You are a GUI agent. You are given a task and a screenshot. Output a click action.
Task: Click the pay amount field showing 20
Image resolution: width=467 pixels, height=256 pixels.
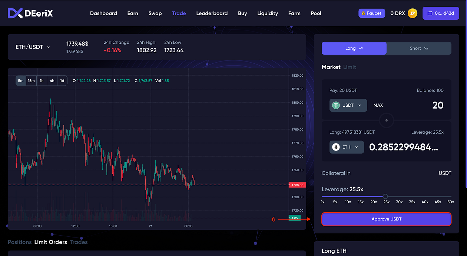(438, 105)
